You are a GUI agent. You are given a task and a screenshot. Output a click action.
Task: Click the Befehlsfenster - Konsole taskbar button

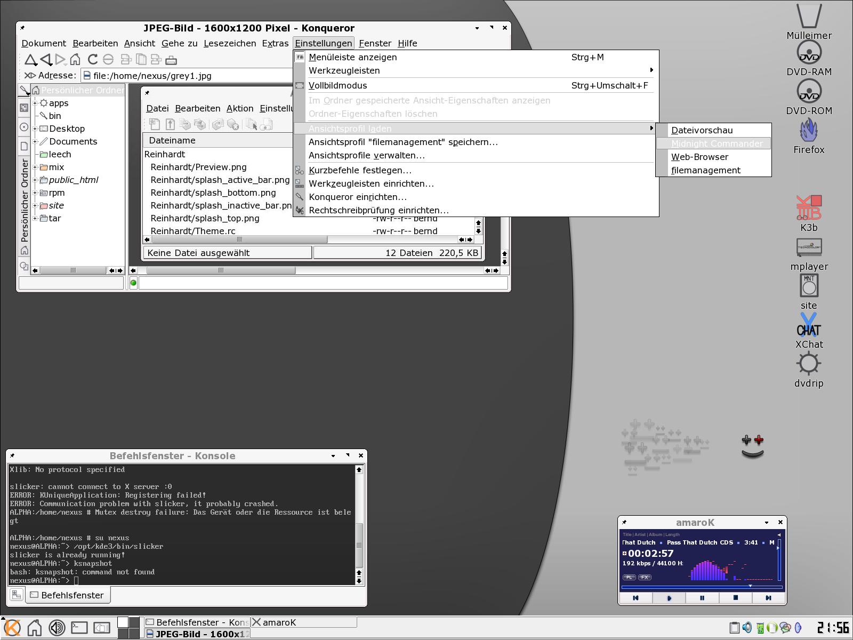[x=197, y=622]
